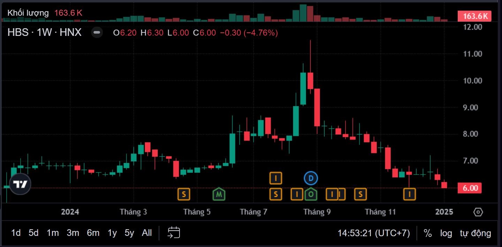
Task: Open the blue D dividend marker
Action: tap(311, 178)
